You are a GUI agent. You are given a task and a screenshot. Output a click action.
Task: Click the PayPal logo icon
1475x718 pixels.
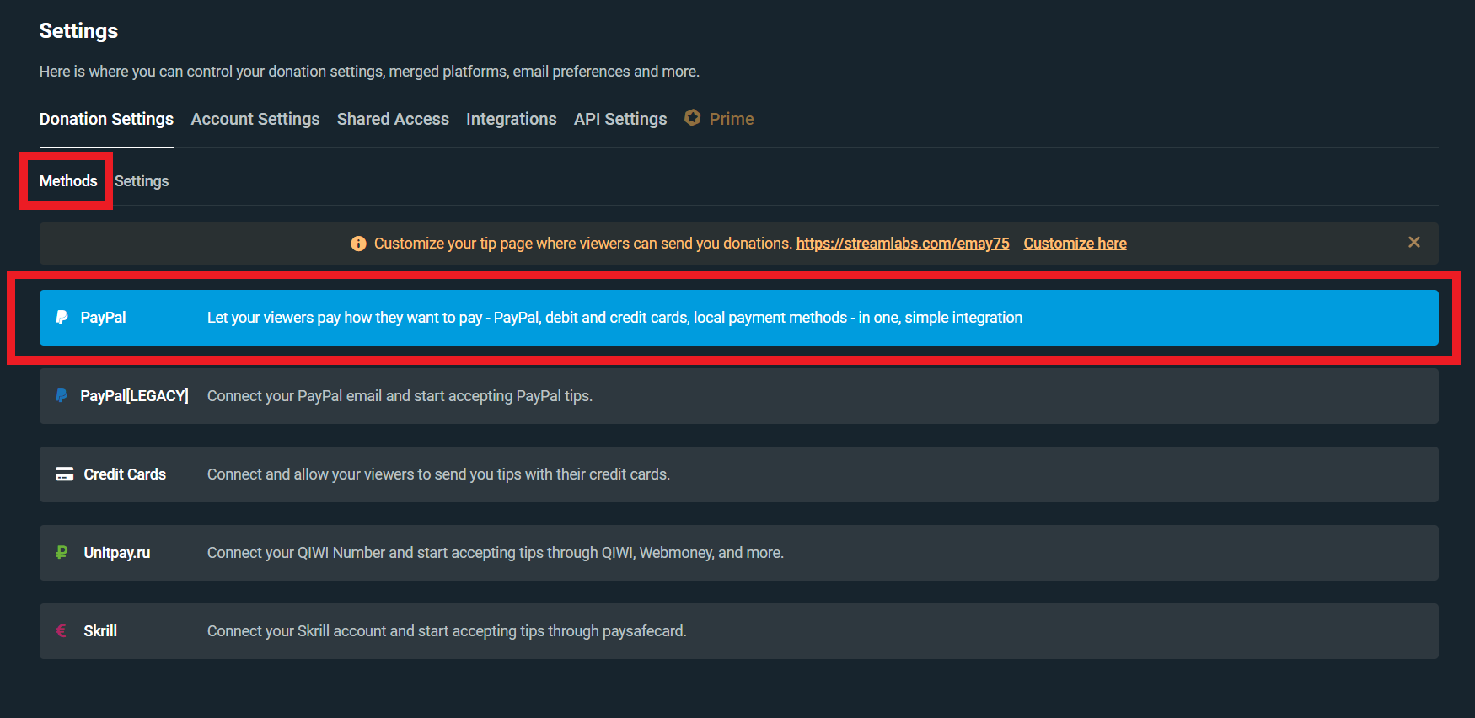(x=62, y=318)
